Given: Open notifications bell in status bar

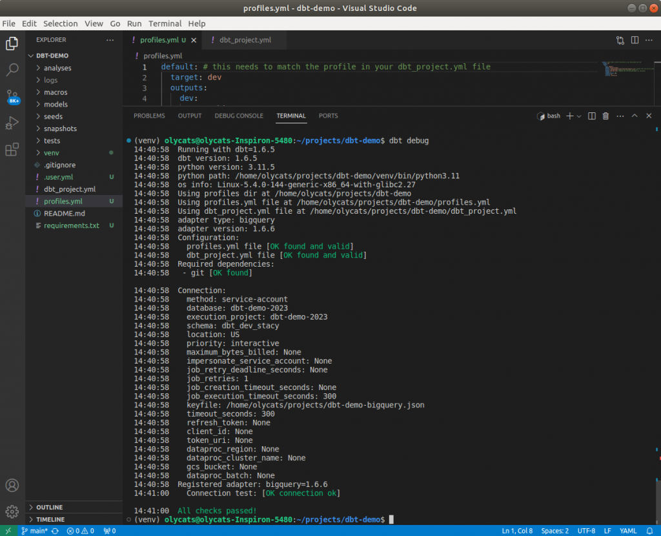Looking at the screenshot, I should (649, 531).
